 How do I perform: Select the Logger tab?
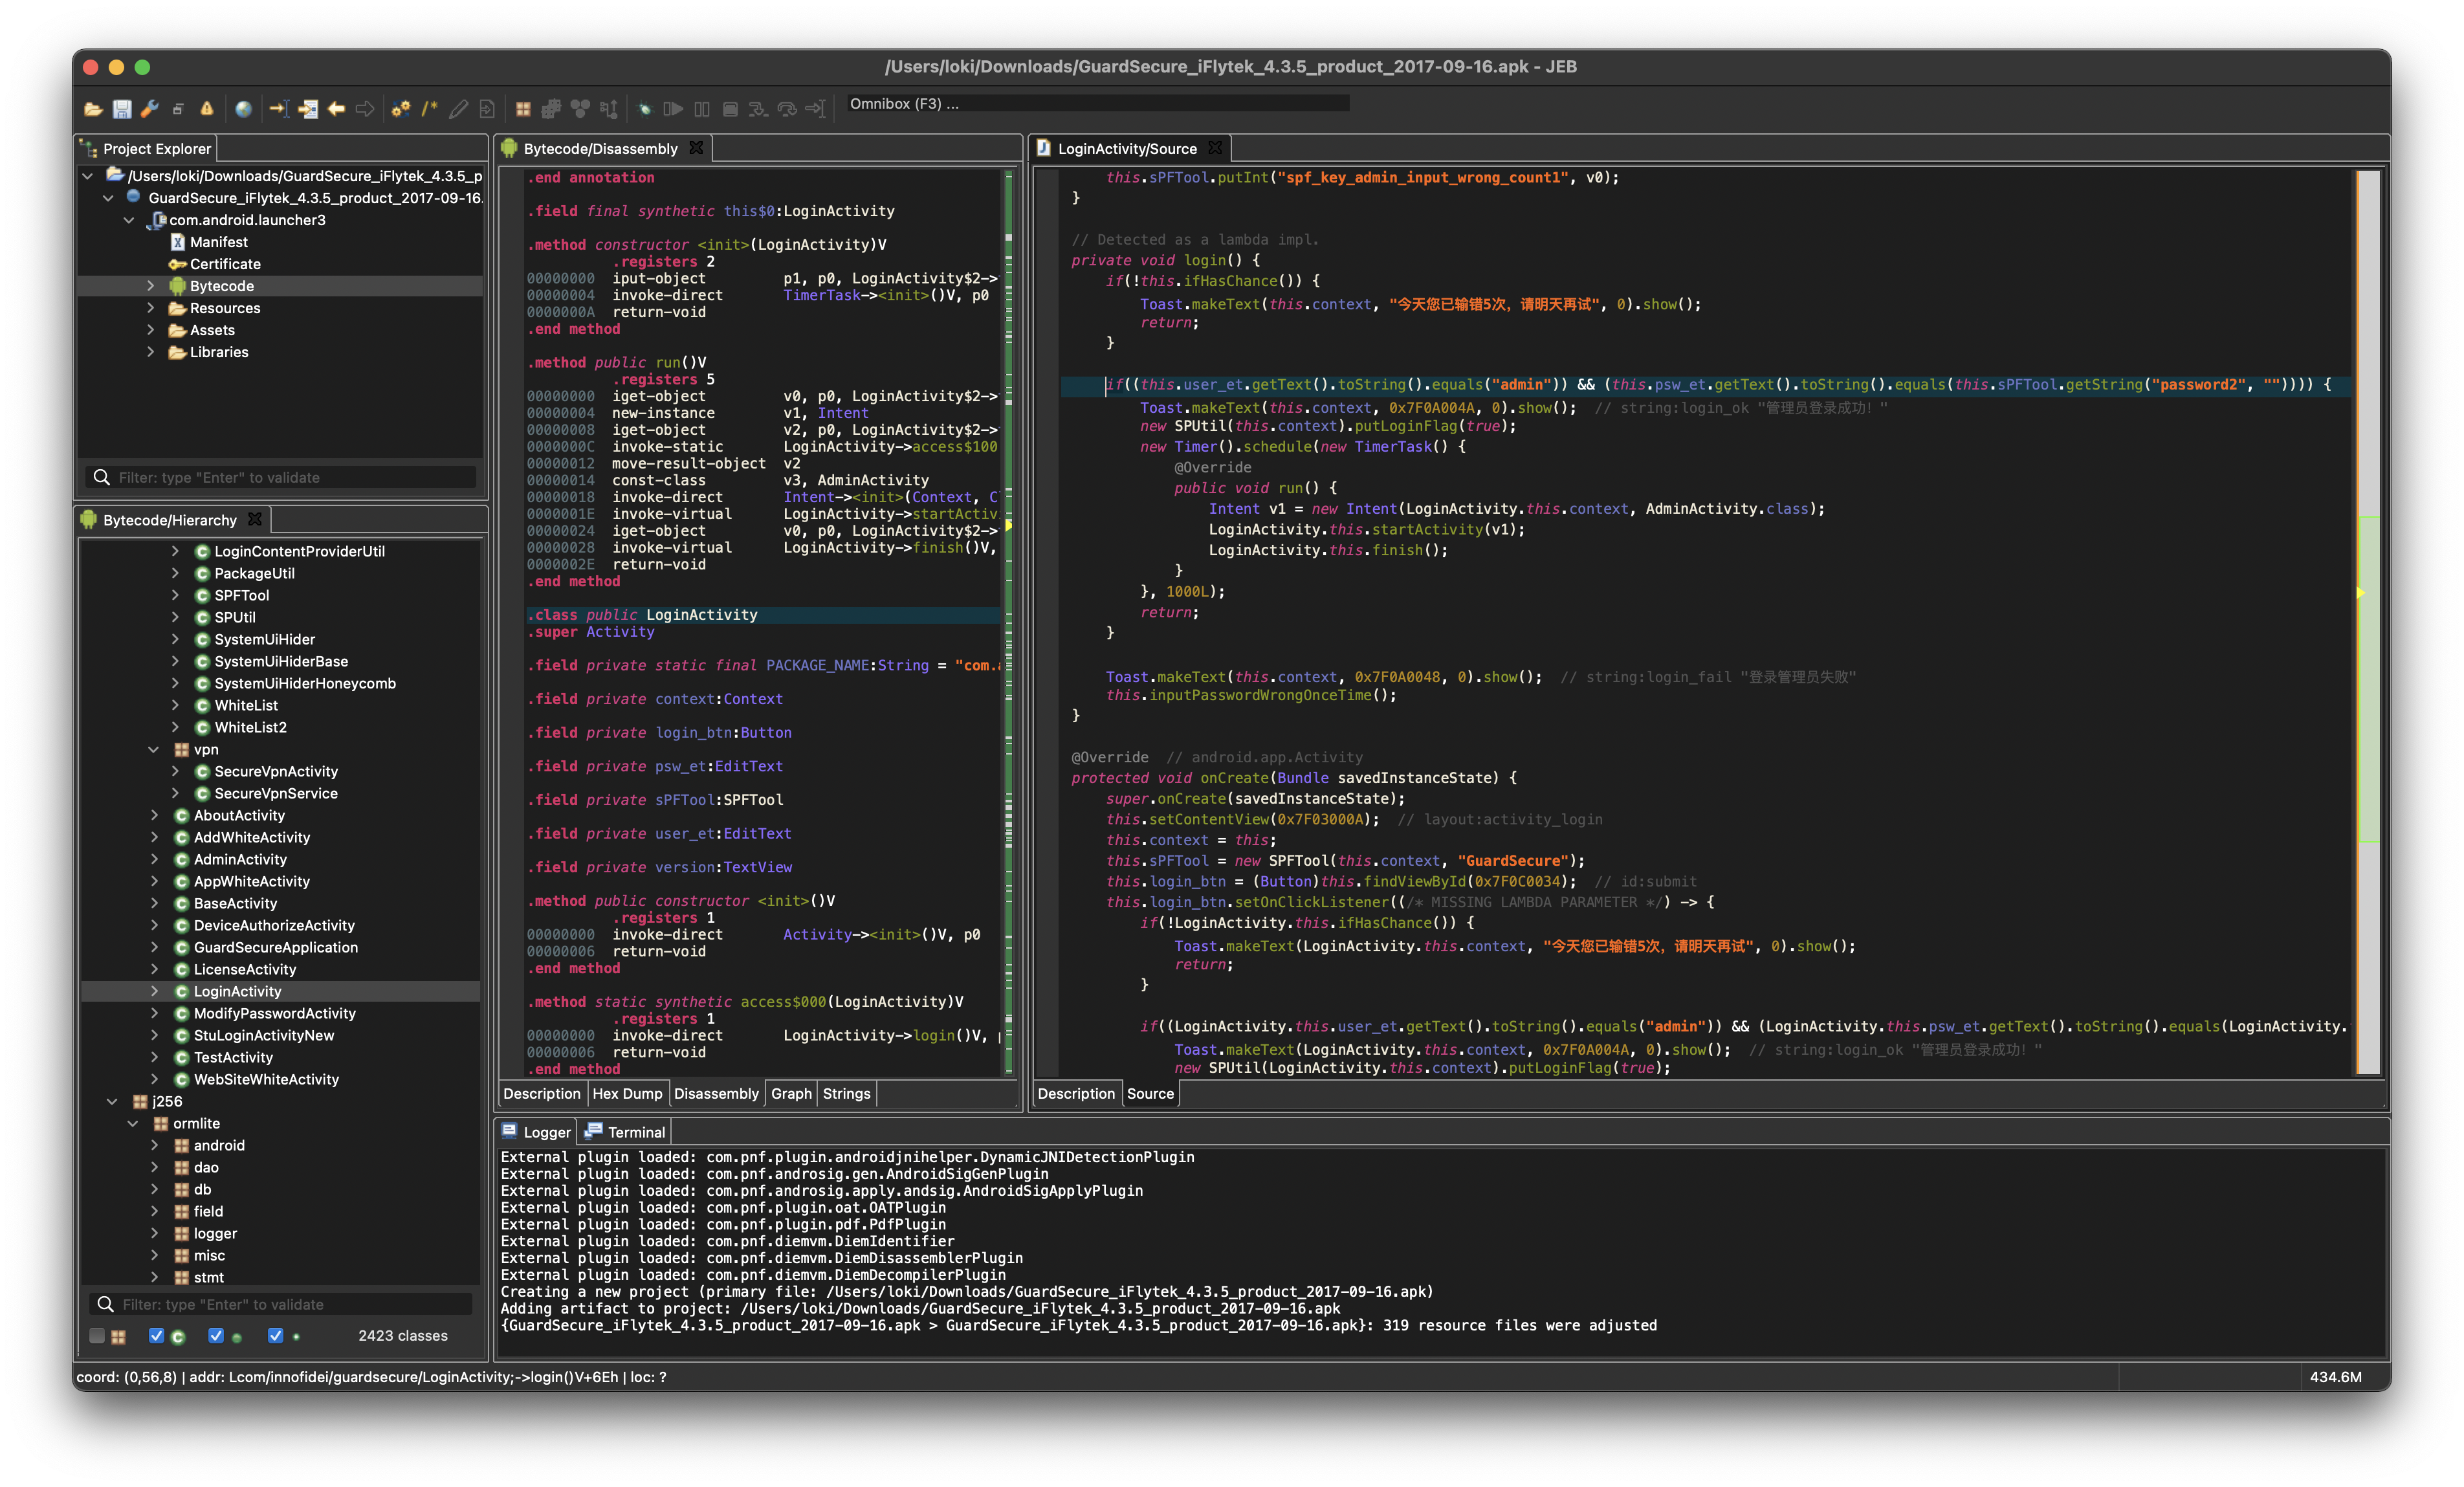coord(536,1132)
